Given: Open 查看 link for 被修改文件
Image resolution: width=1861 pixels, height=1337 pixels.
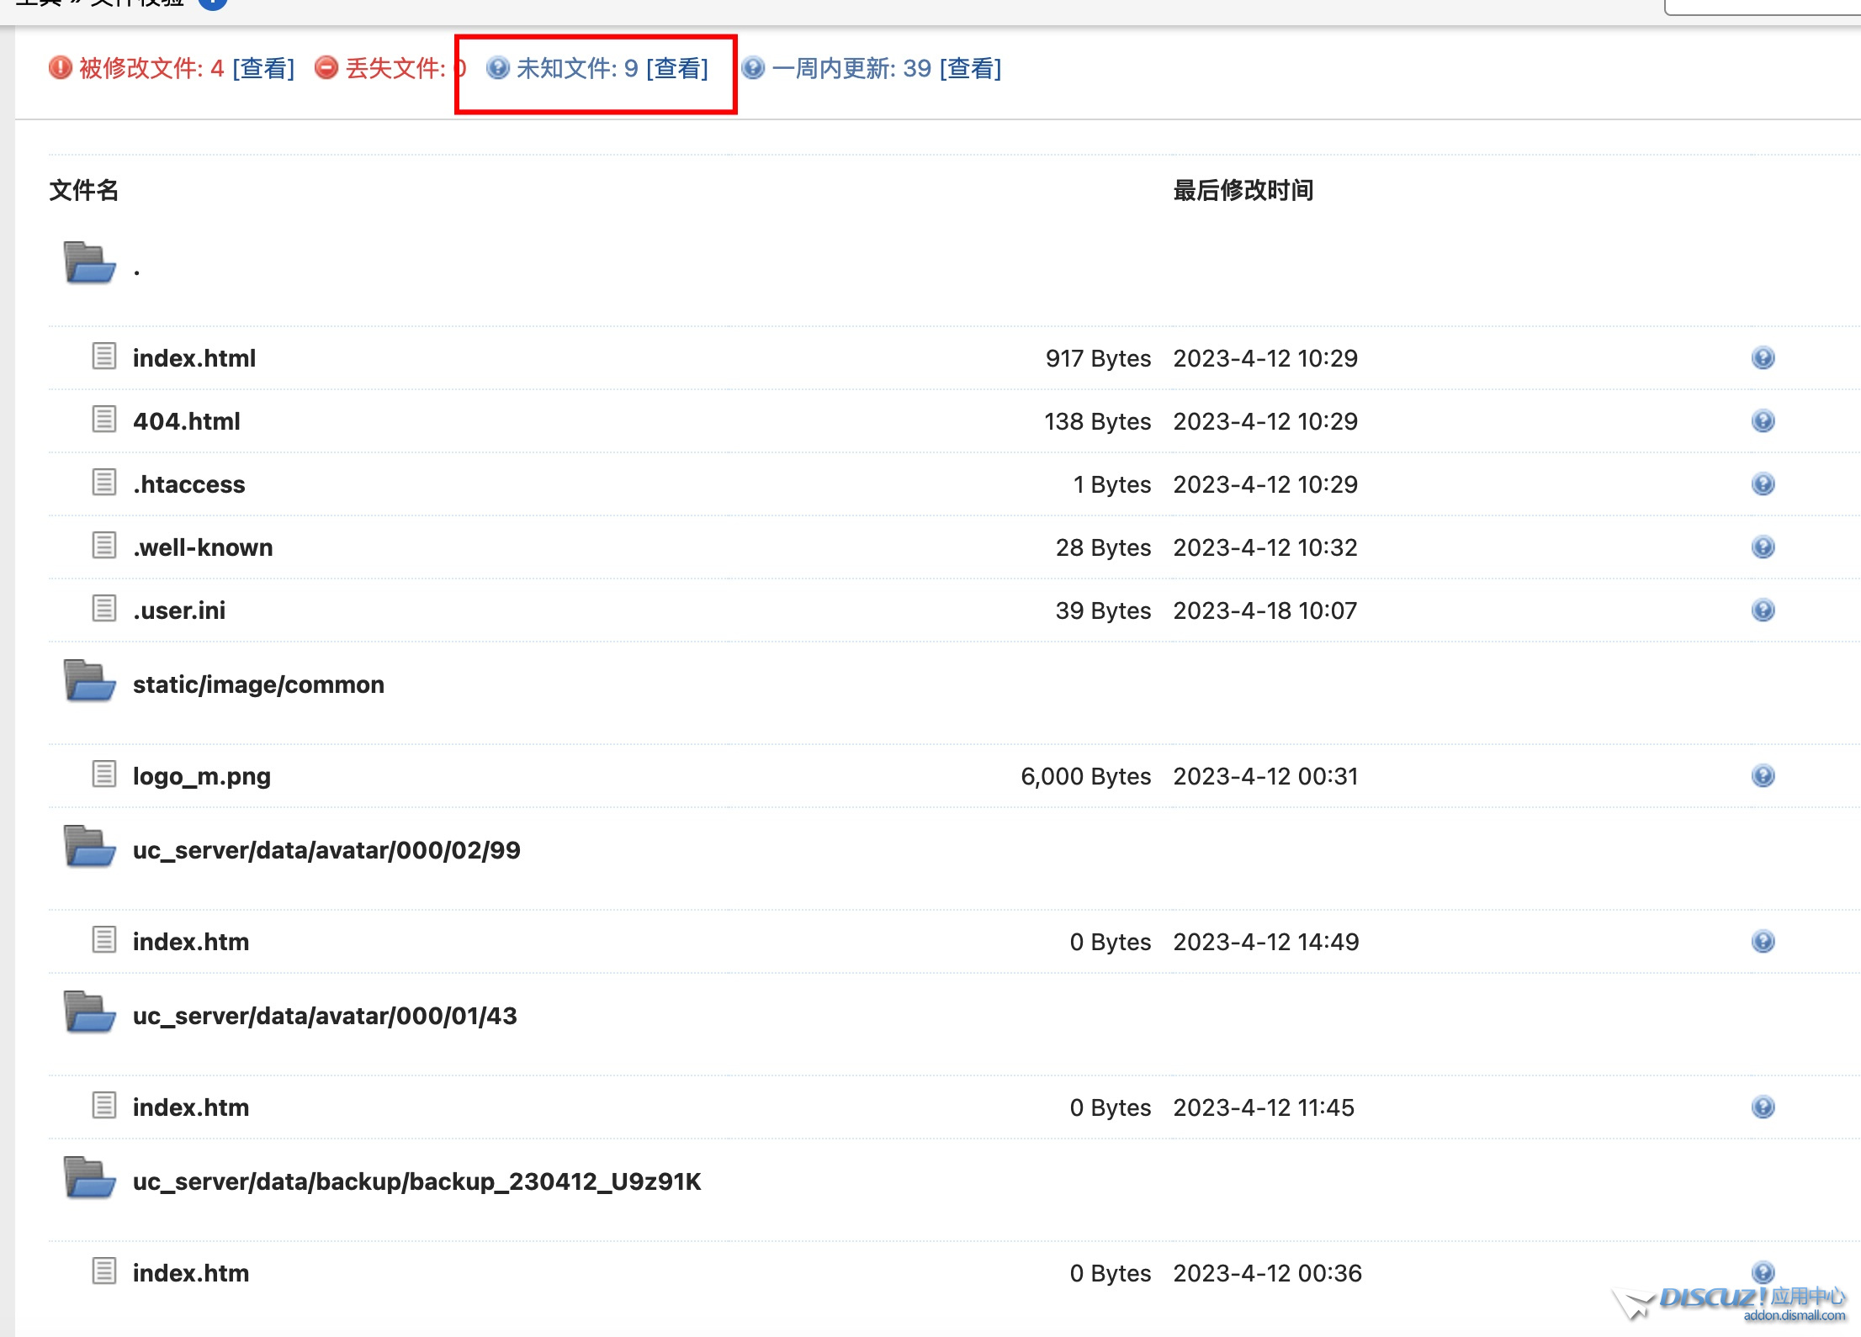Looking at the screenshot, I should (x=263, y=68).
